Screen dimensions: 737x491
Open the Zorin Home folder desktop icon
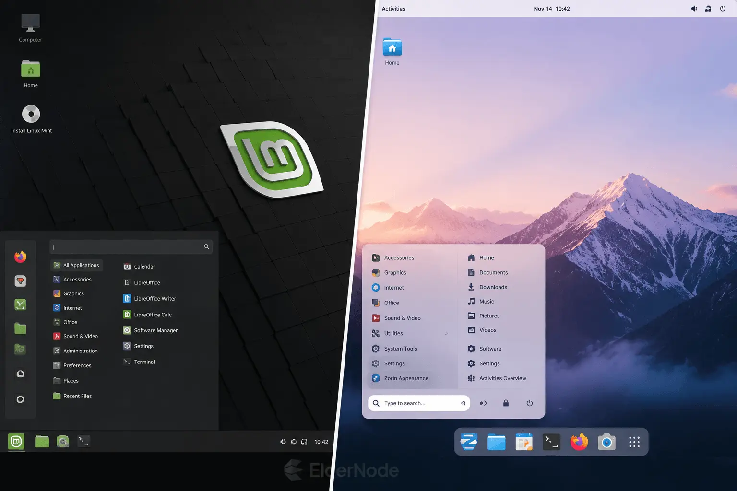392,51
